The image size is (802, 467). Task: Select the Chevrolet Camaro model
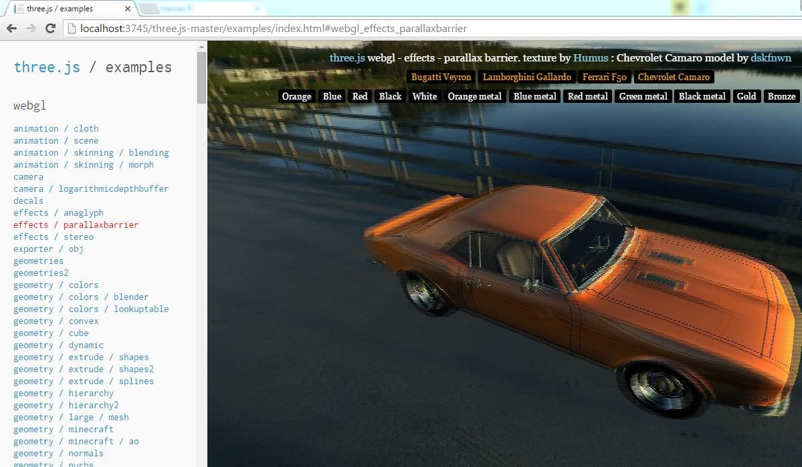tap(674, 77)
